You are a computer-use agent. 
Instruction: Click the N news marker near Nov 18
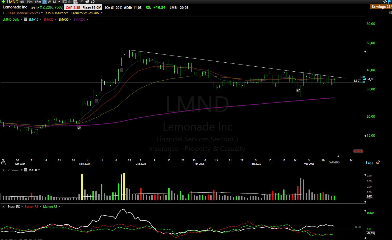(122, 70)
